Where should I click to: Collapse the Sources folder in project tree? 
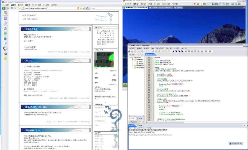click(x=133, y=60)
